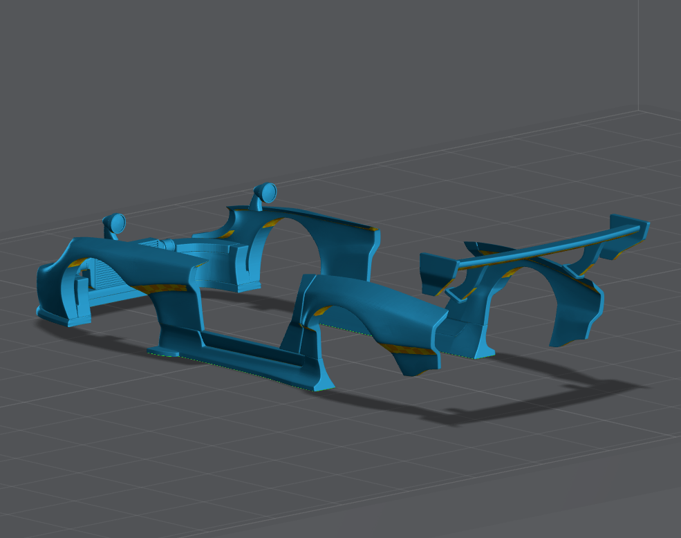Select the left side mirror on the model
The width and height of the screenshot is (681, 538).
[115, 223]
